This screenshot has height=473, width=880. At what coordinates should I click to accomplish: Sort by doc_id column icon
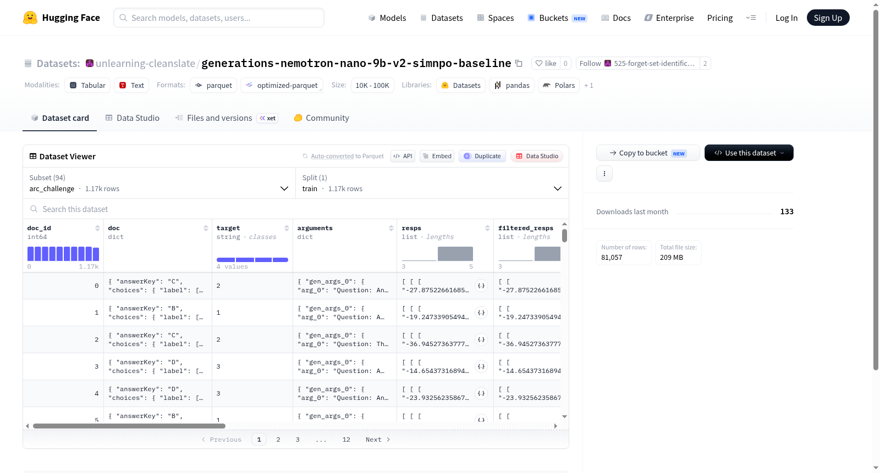coord(97,228)
